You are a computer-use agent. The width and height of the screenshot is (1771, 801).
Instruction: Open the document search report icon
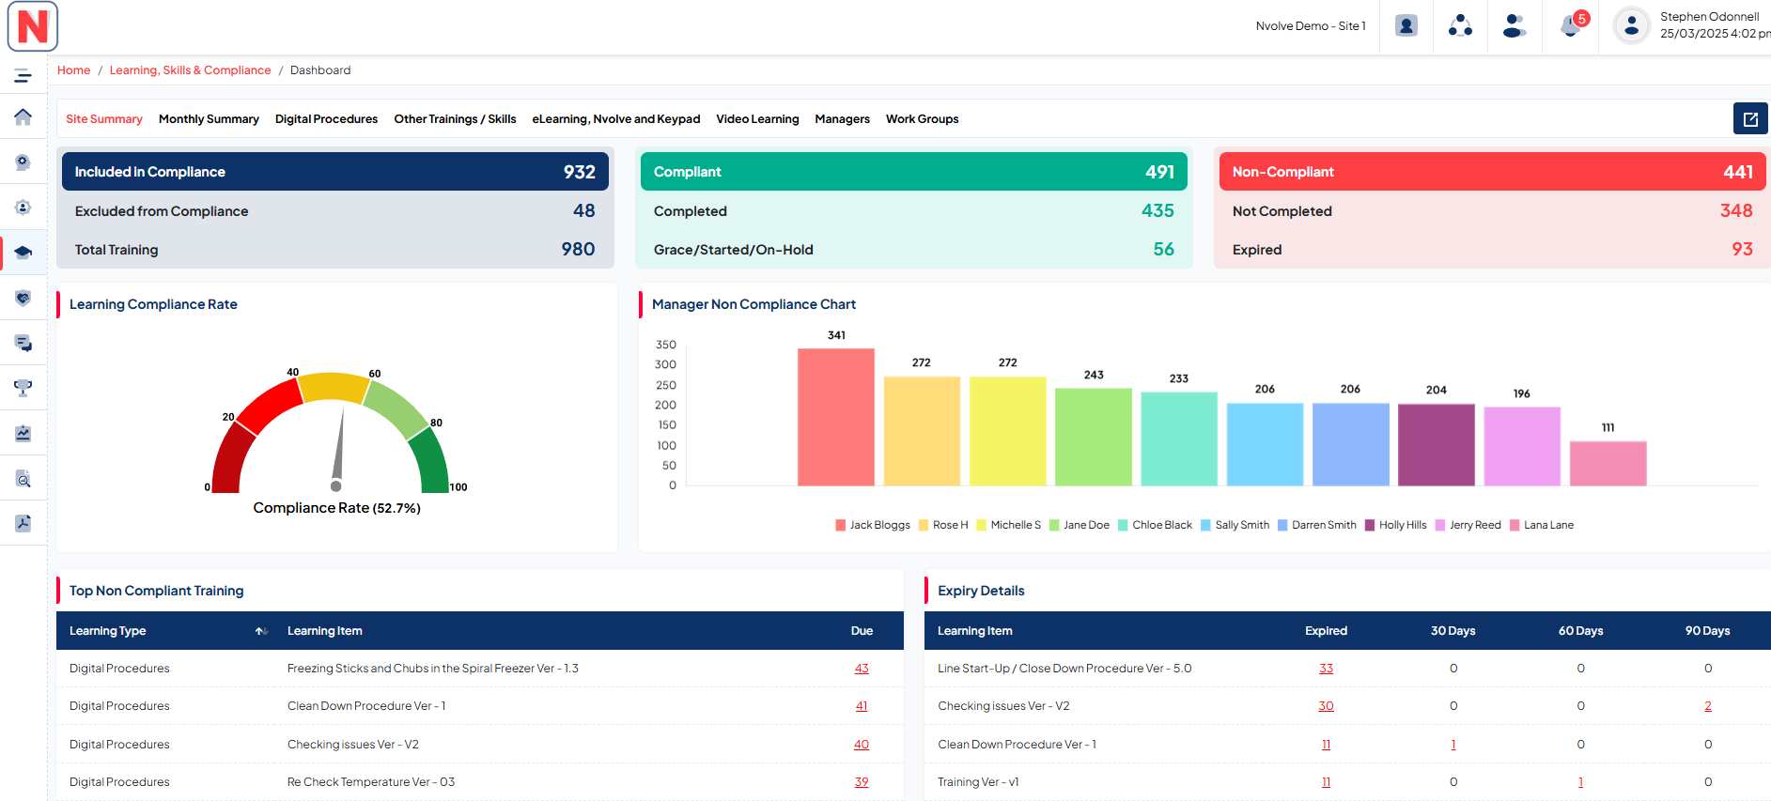pos(23,478)
